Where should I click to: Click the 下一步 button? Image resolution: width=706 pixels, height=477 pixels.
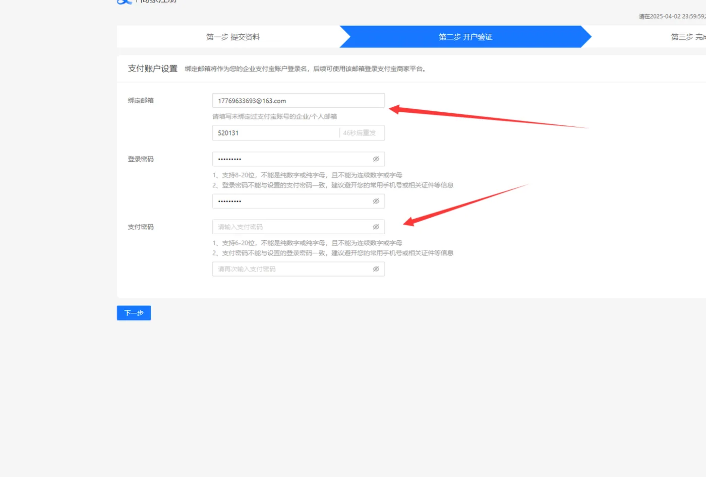click(x=134, y=313)
